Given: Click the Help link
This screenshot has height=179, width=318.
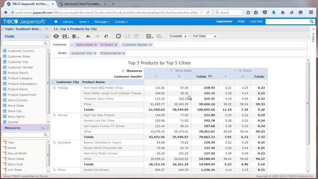Looking at the screenshot, I should pyautogui.click(x=241, y=21).
